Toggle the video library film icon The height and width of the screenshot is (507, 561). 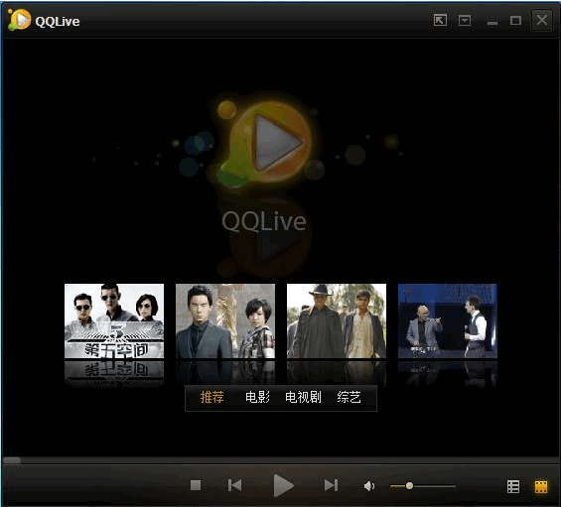(x=541, y=486)
